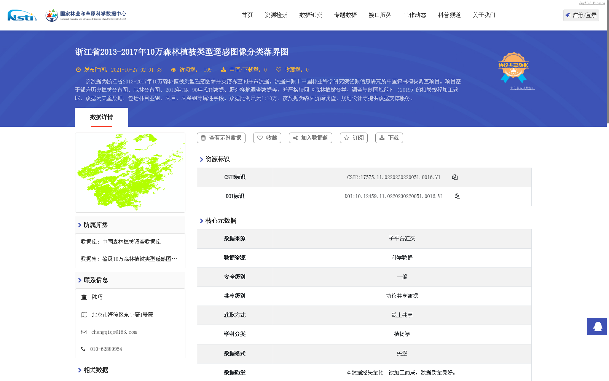Click the clock icon by 发布时间
The image size is (609, 381).
coord(78,70)
